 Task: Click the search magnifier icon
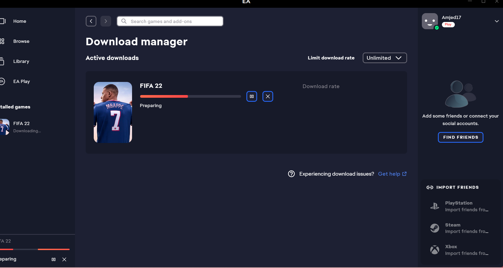124,21
